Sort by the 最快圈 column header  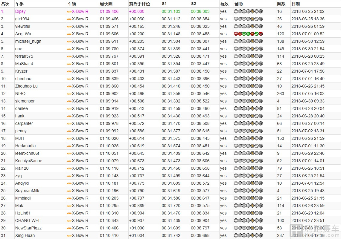[106, 4]
